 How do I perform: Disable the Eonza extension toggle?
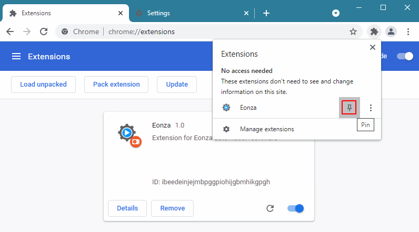click(x=295, y=208)
